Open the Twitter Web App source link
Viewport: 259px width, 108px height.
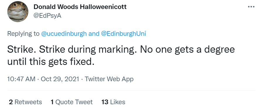(x=109, y=79)
